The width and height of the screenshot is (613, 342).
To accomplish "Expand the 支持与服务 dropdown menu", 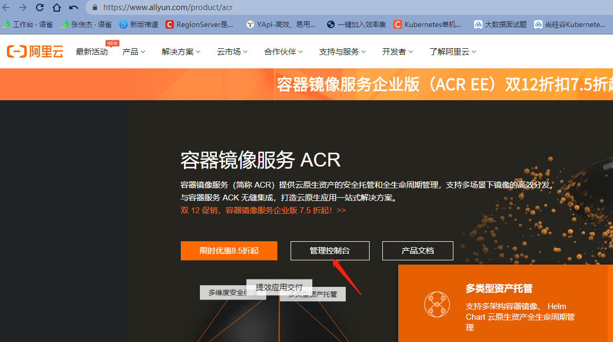I will [x=343, y=52].
